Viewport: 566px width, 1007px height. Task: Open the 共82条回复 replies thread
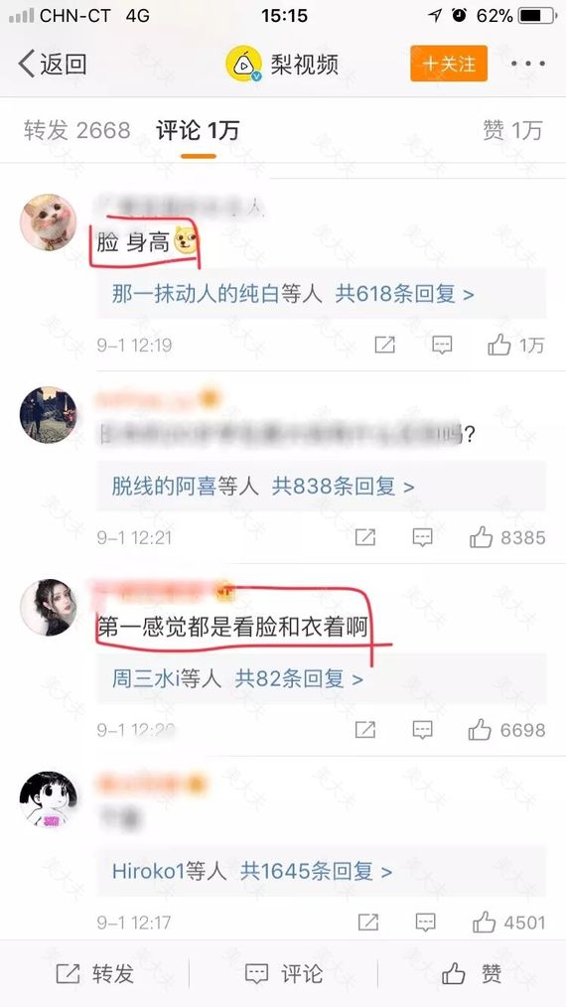coord(299,678)
